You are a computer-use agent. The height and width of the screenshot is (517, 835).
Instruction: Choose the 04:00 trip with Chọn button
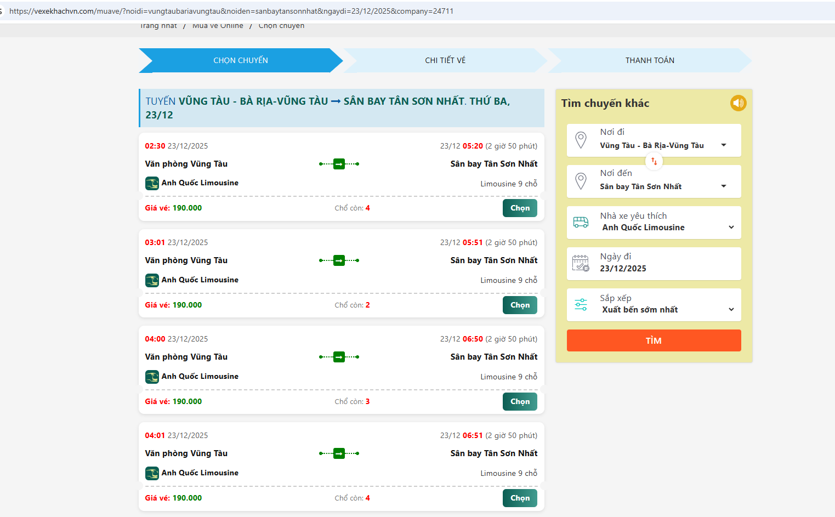(520, 402)
